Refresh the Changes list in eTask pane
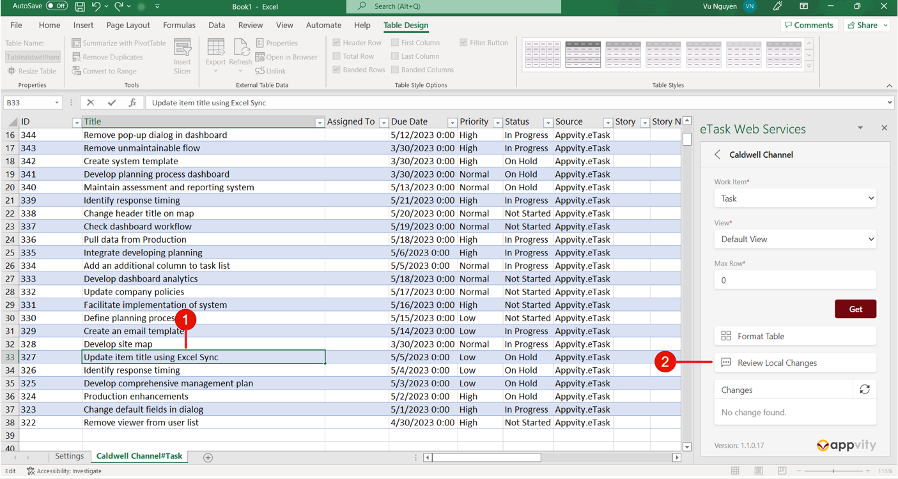The image size is (898, 479). (865, 389)
